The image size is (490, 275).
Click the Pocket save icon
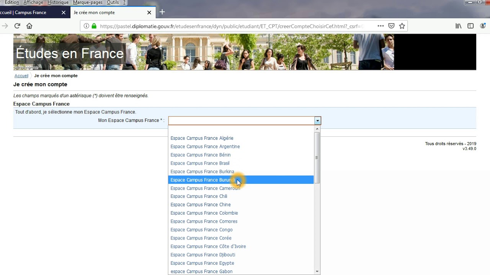coord(391,26)
